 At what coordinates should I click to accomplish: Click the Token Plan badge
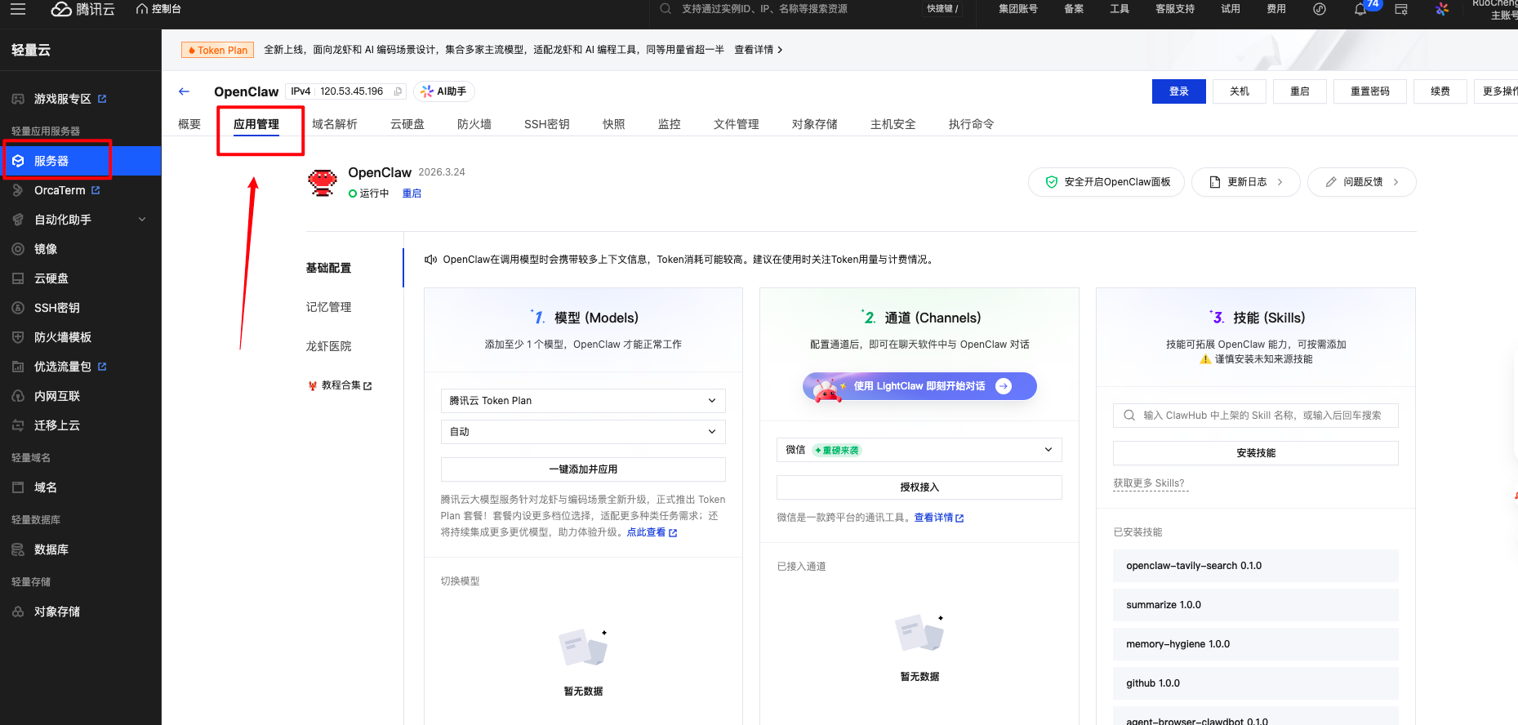click(x=217, y=50)
